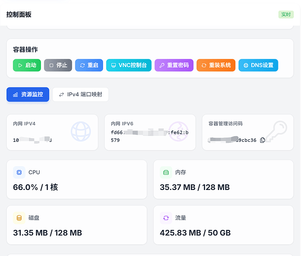Click the 内网 IPV6 label
Image resolution: width=302 pixels, height=256 pixels.
click(x=122, y=124)
